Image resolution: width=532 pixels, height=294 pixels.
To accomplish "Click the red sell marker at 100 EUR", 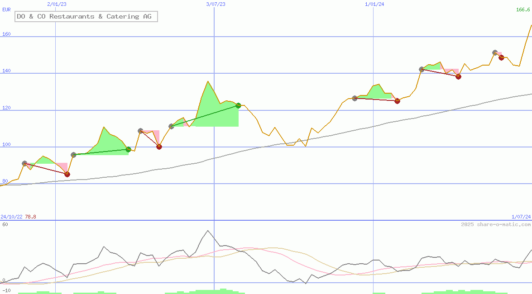I will [x=159, y=147].
